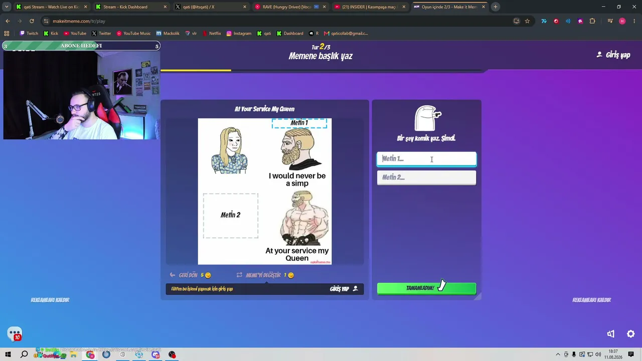The height and width of the screenshot is (361, 642).
Task: Open the network icon in the system tray
Action: (590, 354)
